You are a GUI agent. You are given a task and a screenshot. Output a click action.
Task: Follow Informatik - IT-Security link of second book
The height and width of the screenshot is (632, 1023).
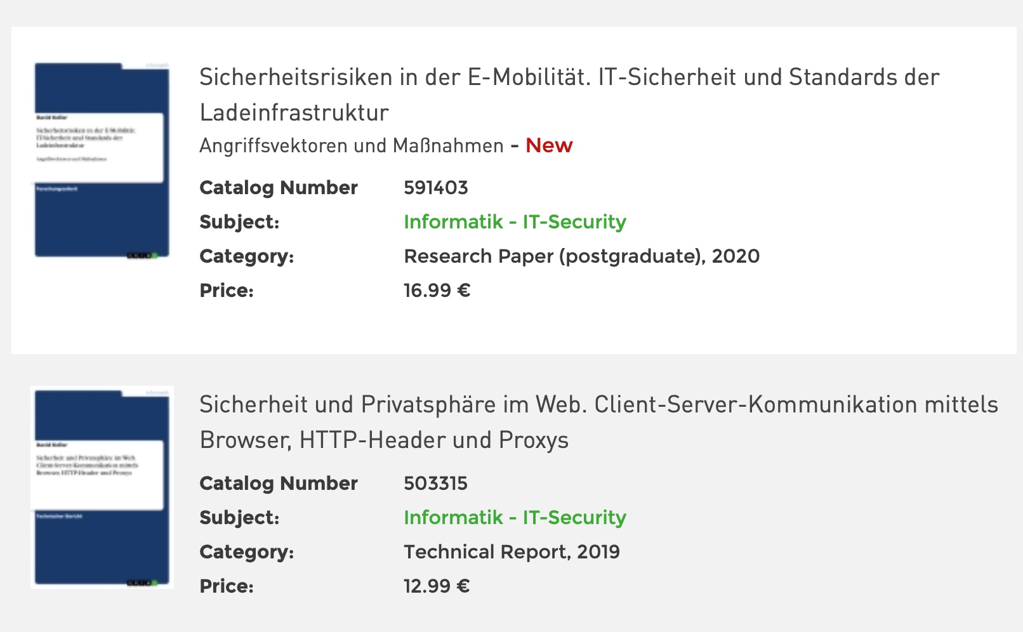[x=515, y=517]
